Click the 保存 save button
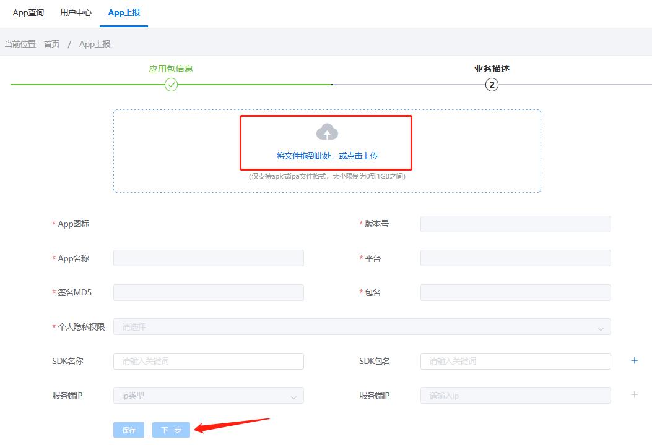 point(128,430)
